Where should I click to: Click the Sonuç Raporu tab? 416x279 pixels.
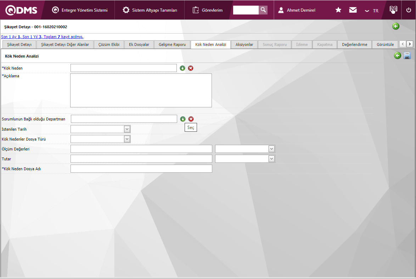(x=275, y=44)
